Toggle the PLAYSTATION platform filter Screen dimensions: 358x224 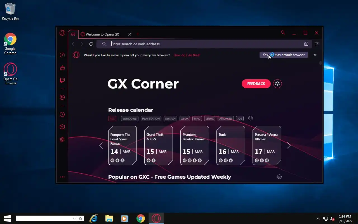(x=151, y=118)
